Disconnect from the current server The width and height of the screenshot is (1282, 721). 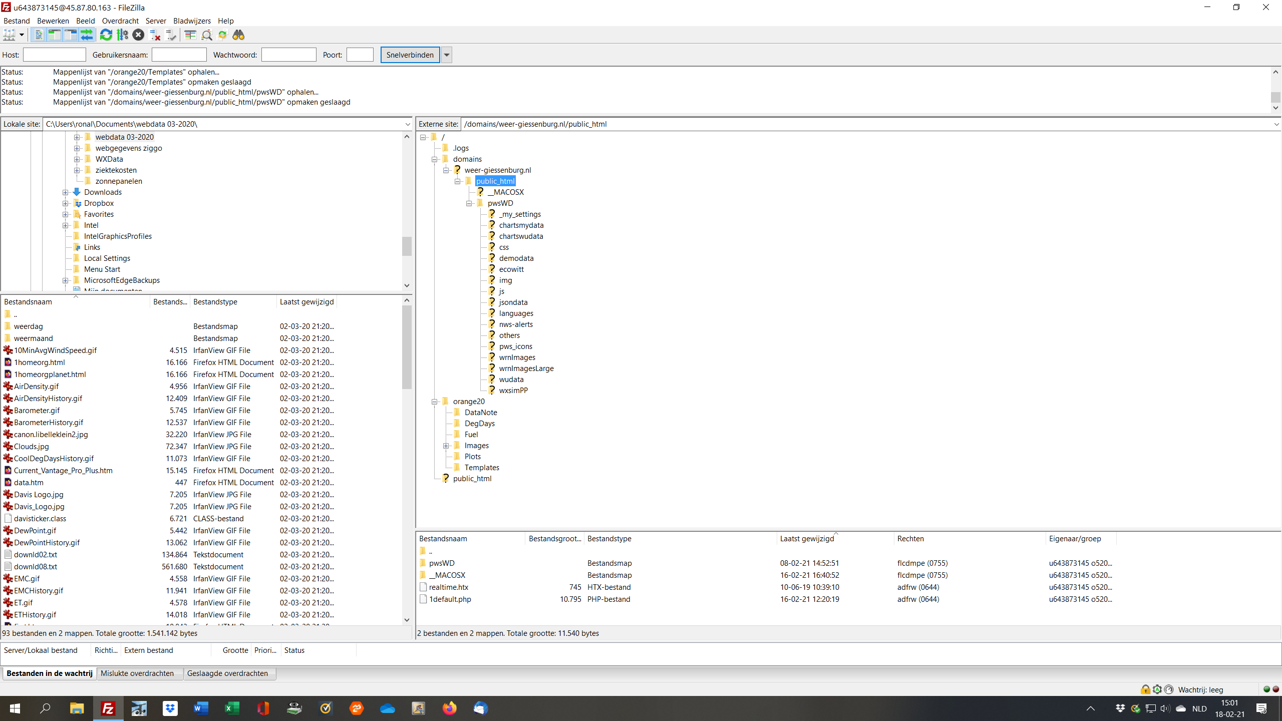click(x=155, y=35)
